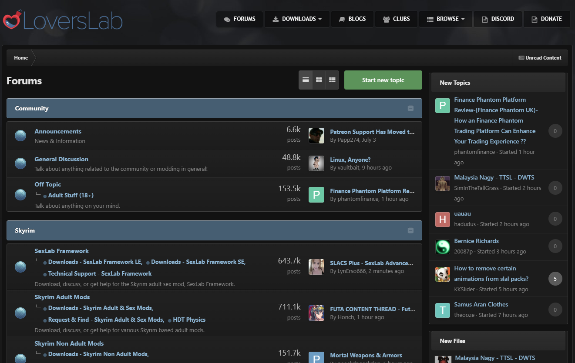Go to the Forums nav tab
Viewport: 575px width, 363px height.
pos(240,19)
